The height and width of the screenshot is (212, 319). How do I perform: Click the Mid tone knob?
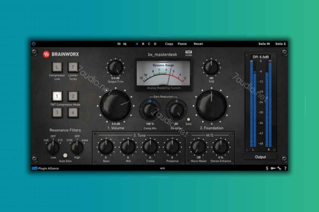[x=128, y=147]
